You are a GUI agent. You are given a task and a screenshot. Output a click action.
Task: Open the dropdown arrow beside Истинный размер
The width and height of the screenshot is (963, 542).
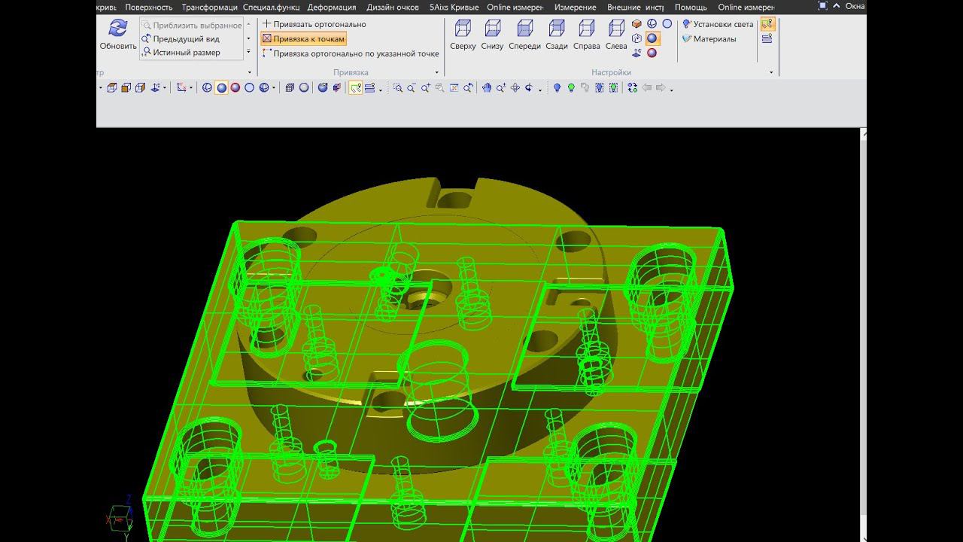tap(248, 52)
